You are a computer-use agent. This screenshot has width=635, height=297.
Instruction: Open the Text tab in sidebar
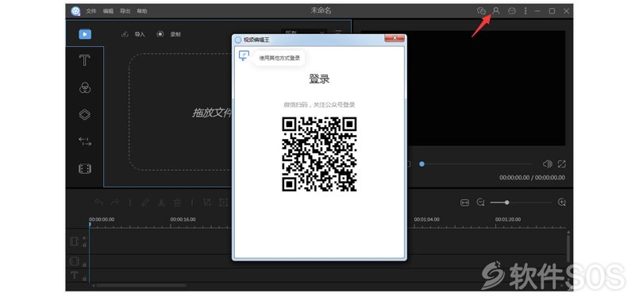(84, 60)
